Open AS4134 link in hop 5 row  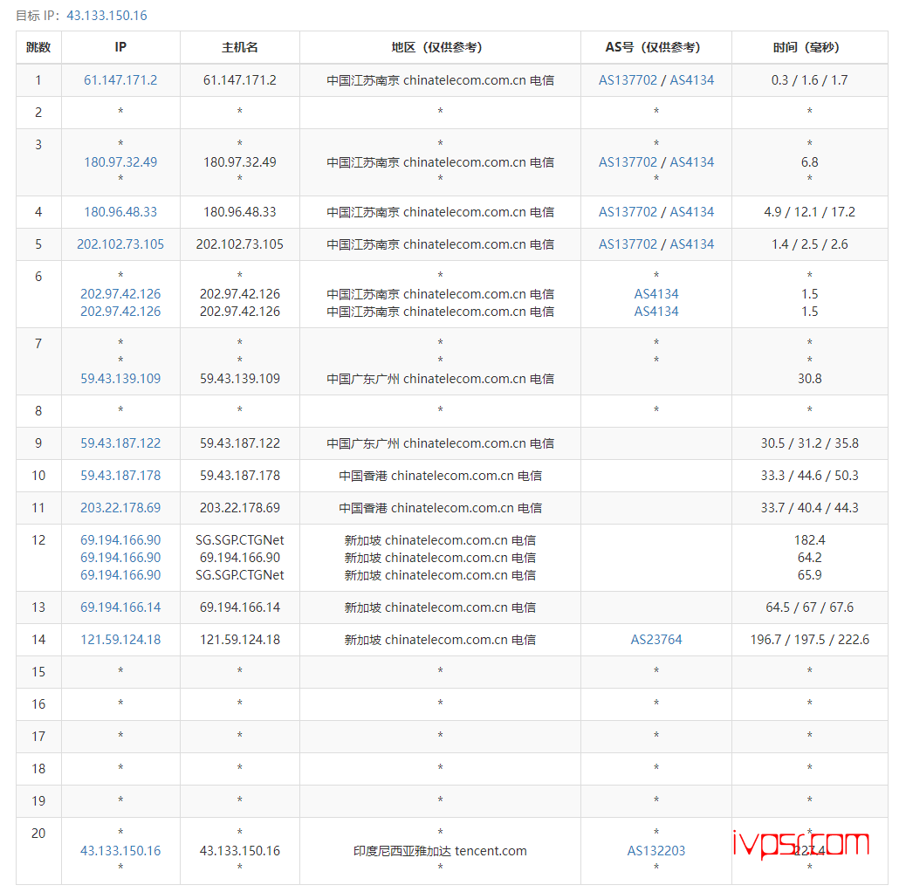click(x=692, y=244)
